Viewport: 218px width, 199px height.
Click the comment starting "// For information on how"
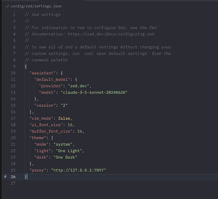91,27
